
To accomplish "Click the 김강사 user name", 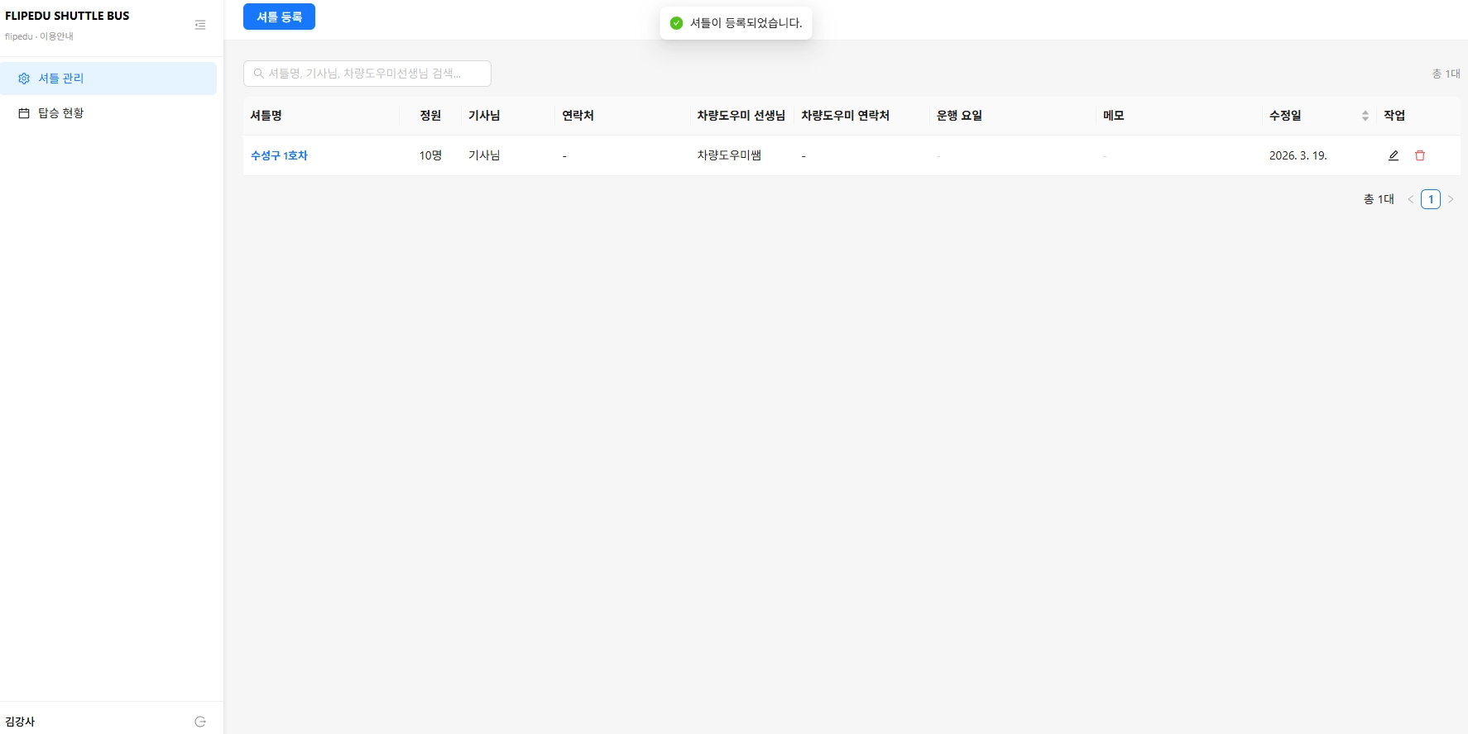I will click(x=20, y=722).
